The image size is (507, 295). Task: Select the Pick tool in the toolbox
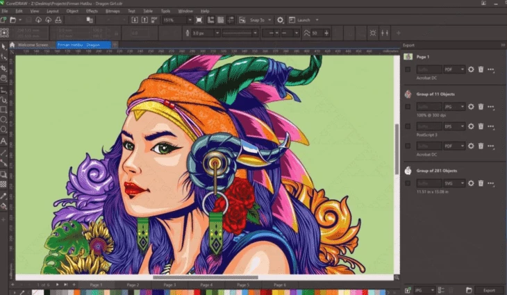coord(3,47)
